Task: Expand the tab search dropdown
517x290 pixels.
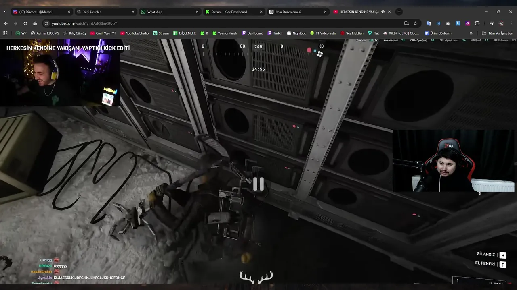Action: click(x=6, y=12)
